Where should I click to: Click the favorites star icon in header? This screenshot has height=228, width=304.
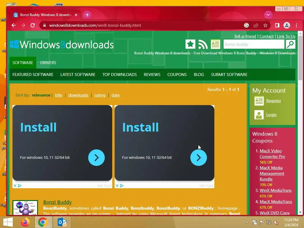point(190,44)
